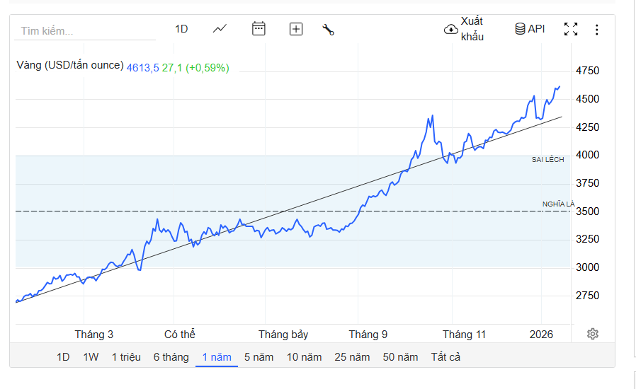Click the Xuất khẩu export button
Screen dimensions: 636x389
click(x=472, y=29)
